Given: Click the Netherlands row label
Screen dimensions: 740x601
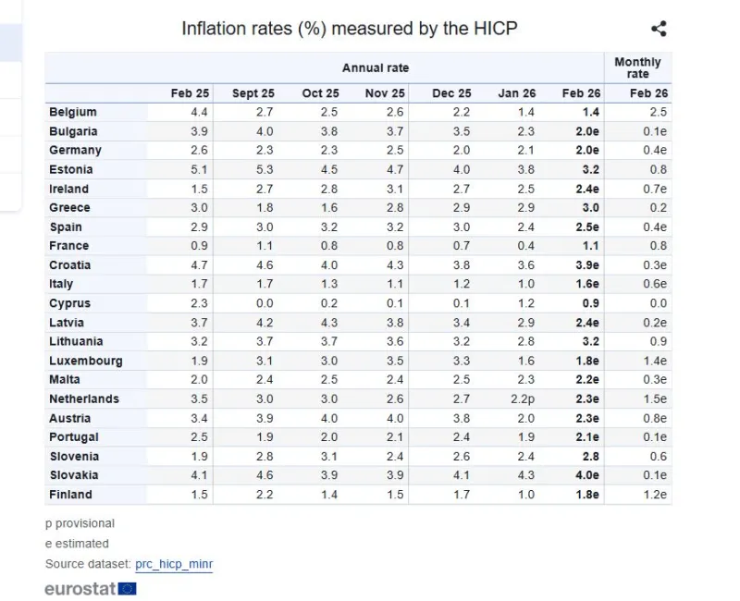Looking at the screenshot, I should tap(84, 399).
